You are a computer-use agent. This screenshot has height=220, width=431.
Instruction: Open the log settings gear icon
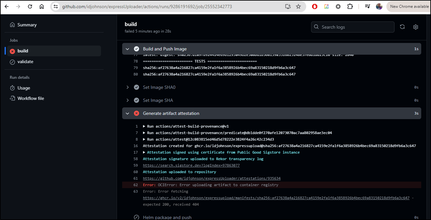pyautogui.click(x=416, y=27)
